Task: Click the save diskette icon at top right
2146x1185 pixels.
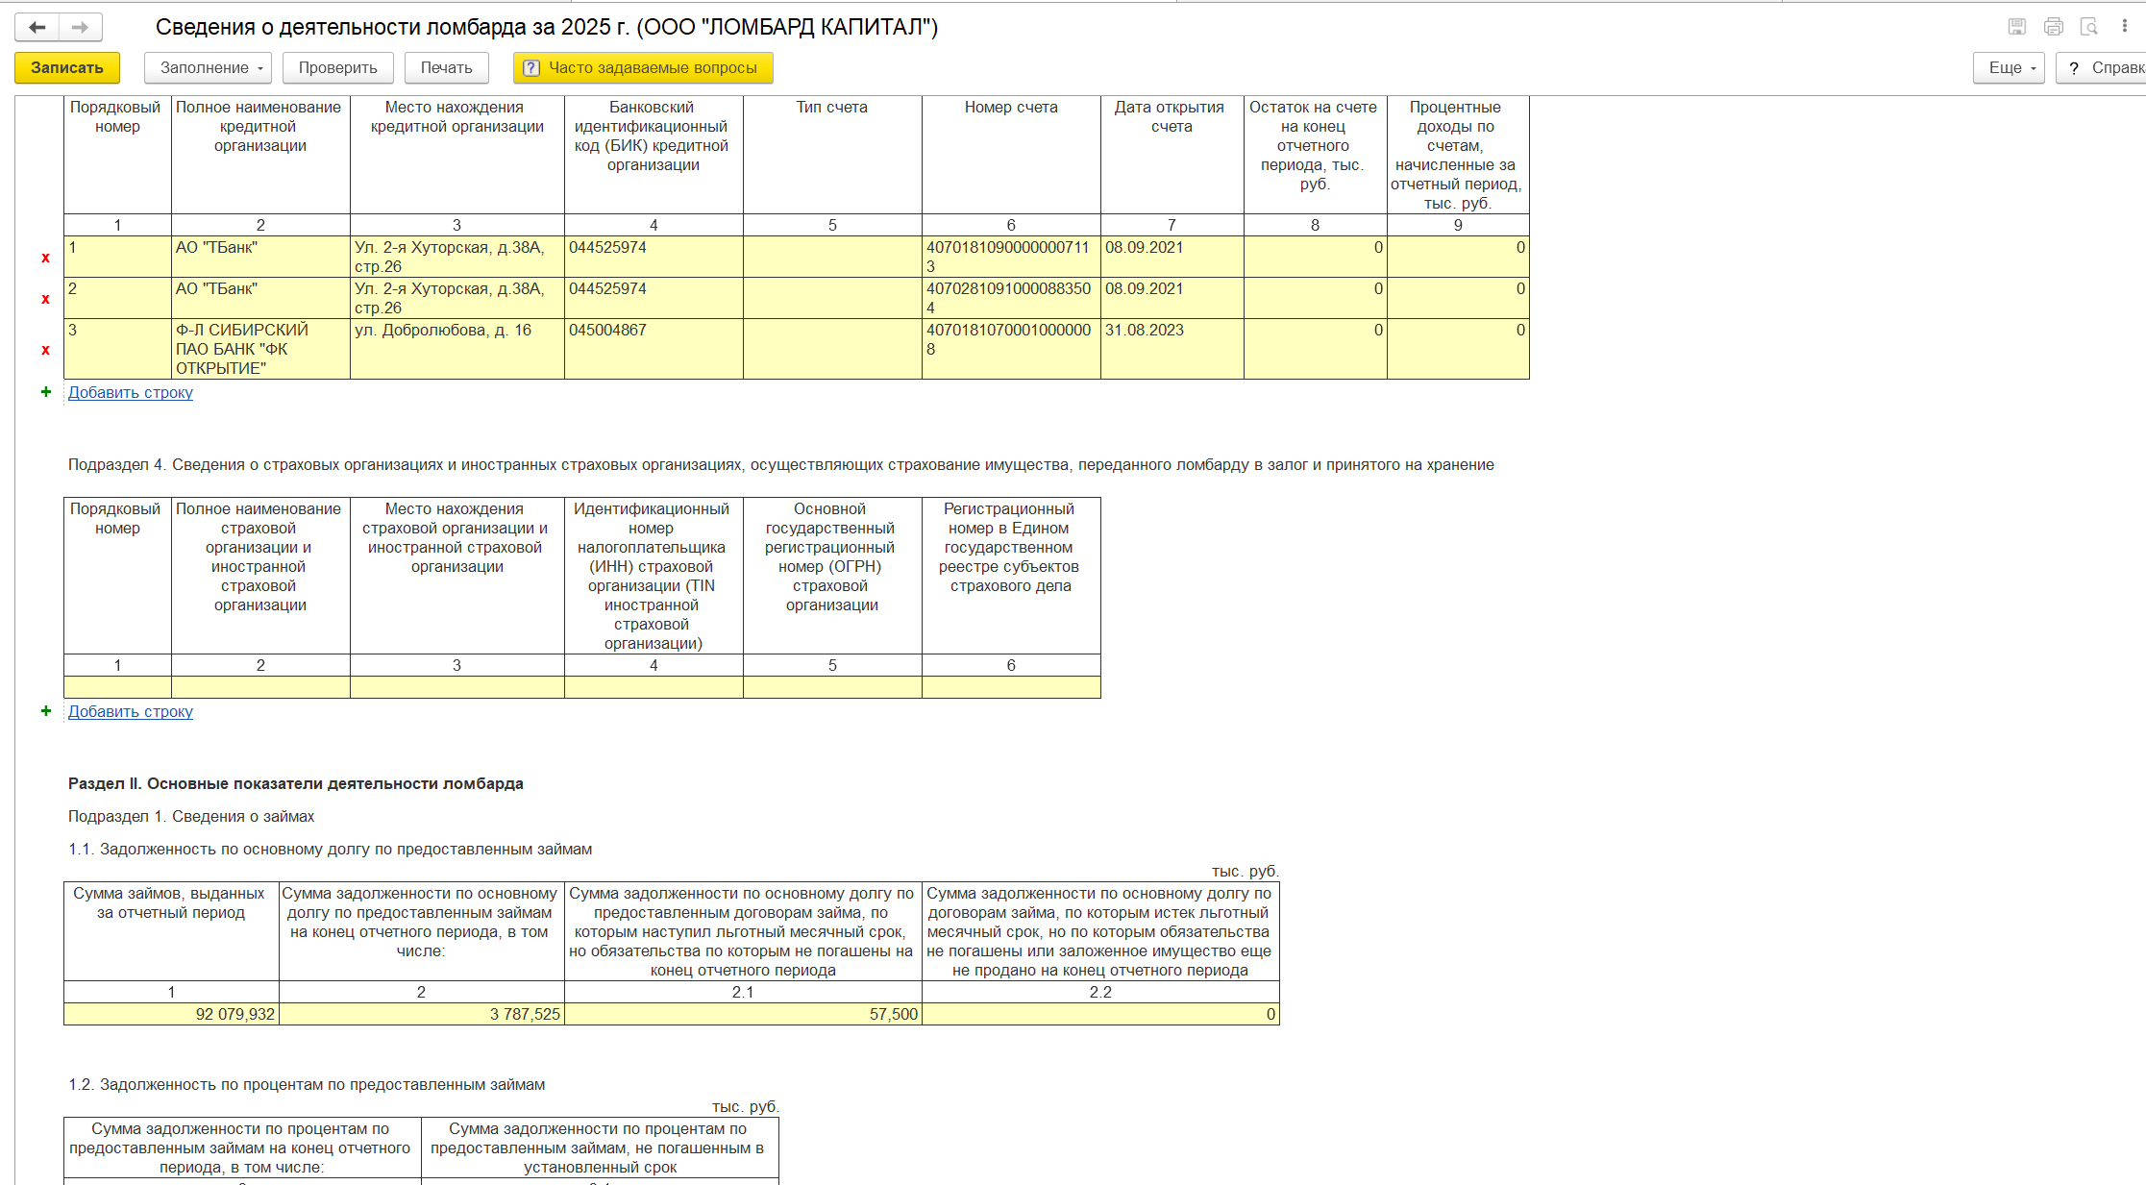Action: click(x=2017, y=27)
